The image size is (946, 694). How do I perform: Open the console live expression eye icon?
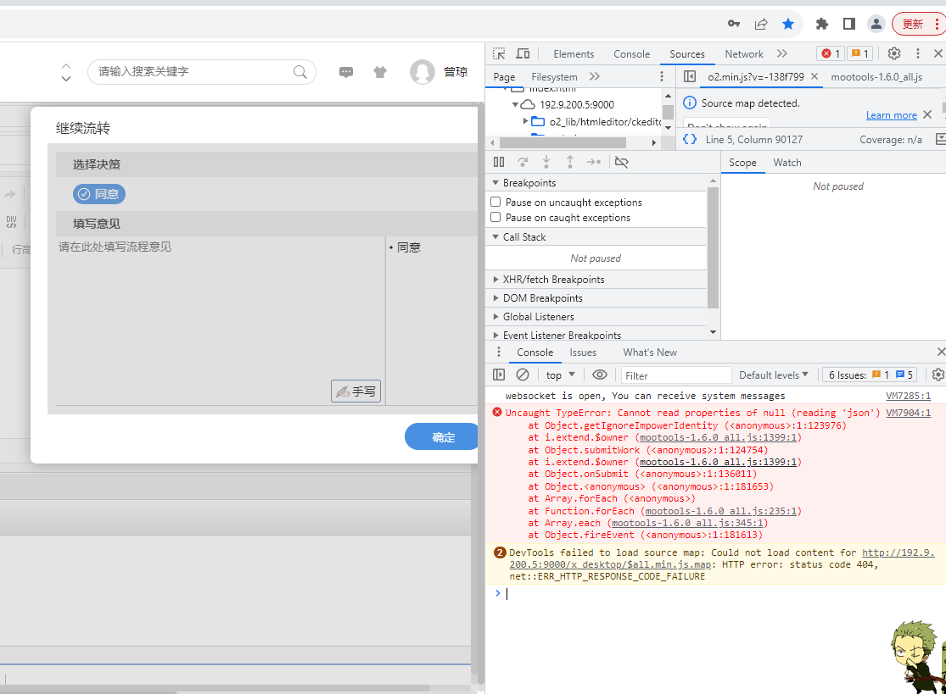(x=600, y=375)
